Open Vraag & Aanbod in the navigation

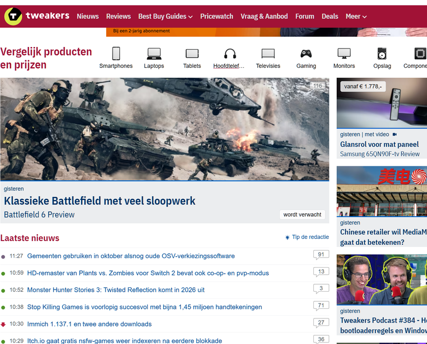(x=264, y=17)
